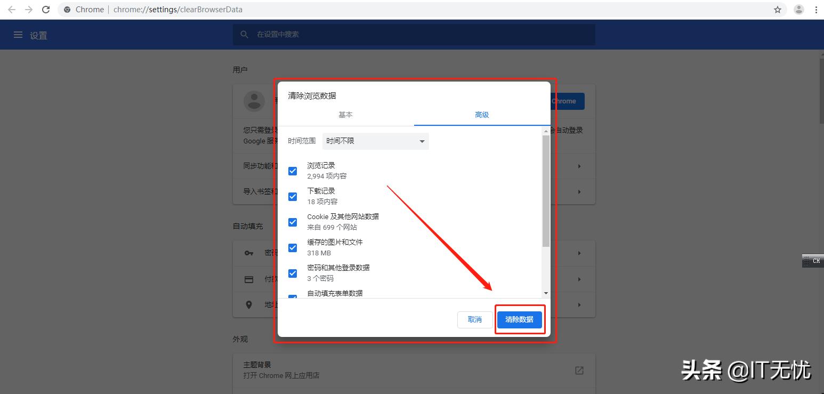Image resolution: width=824 pixels, height=394 pixels.
Task: Disable the 下载记录 checkbox
Action: [292, 196]
